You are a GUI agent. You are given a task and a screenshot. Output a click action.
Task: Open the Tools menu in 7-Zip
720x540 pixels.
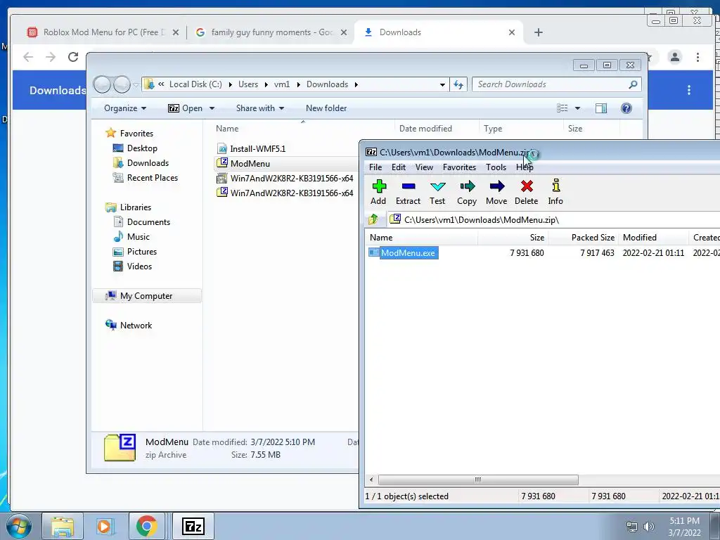coord(496,167)
